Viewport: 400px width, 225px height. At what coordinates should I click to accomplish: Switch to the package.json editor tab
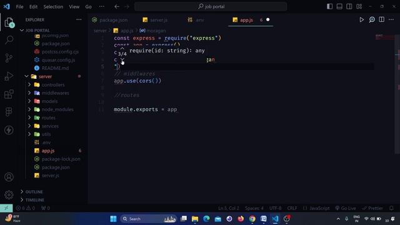[x=114, y=20]
